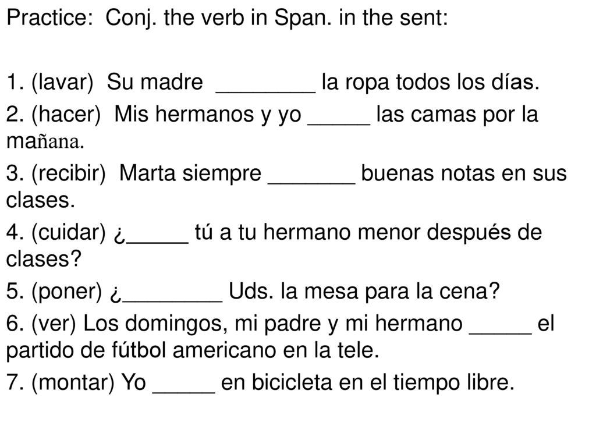Click the verb hint '(cuidar)'
This screenshot has height=447, width=596.
69,233
